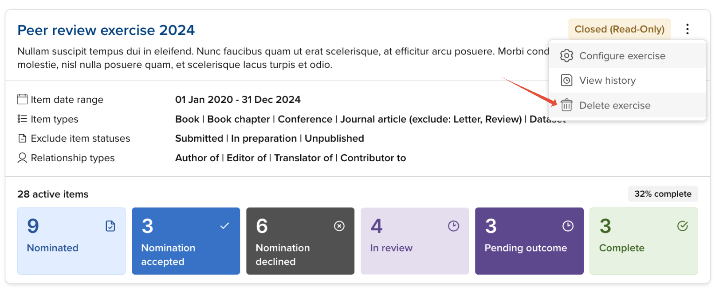Click the Closed (Read-Only) status badge
Screen dimensions: 719x295
619,29
